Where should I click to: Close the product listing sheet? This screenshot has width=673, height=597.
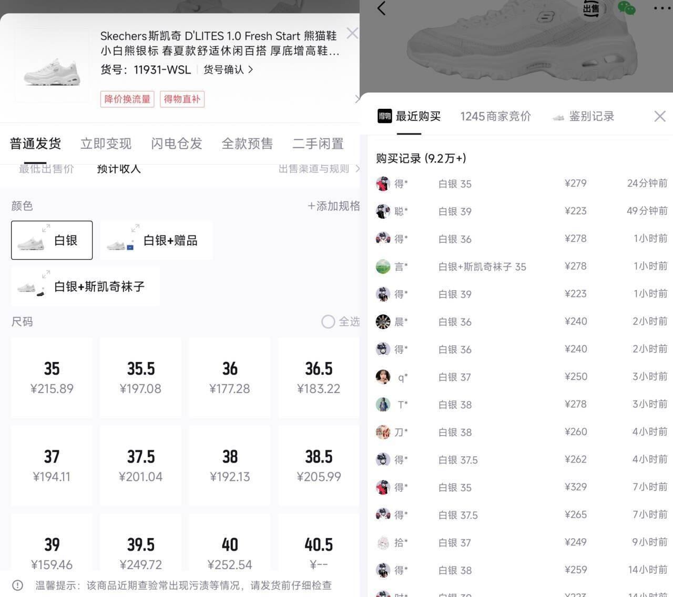[x=352, y=33]
